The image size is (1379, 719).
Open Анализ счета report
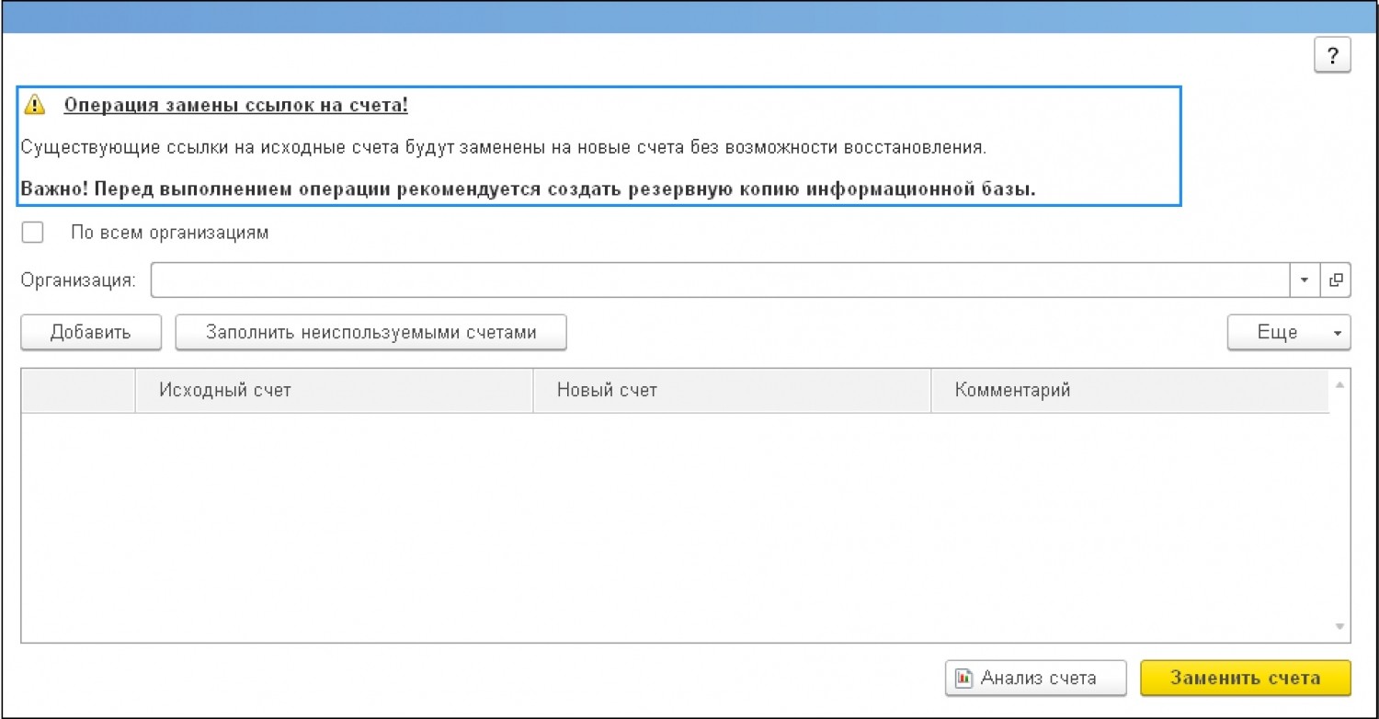pos(1035,679)
